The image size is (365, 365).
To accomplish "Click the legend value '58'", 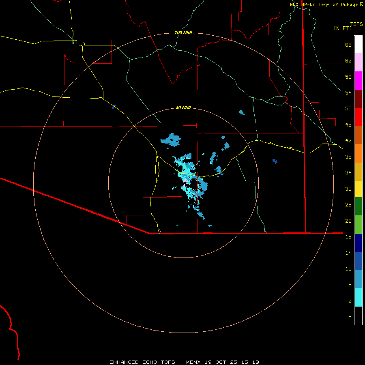I will 348,77.
